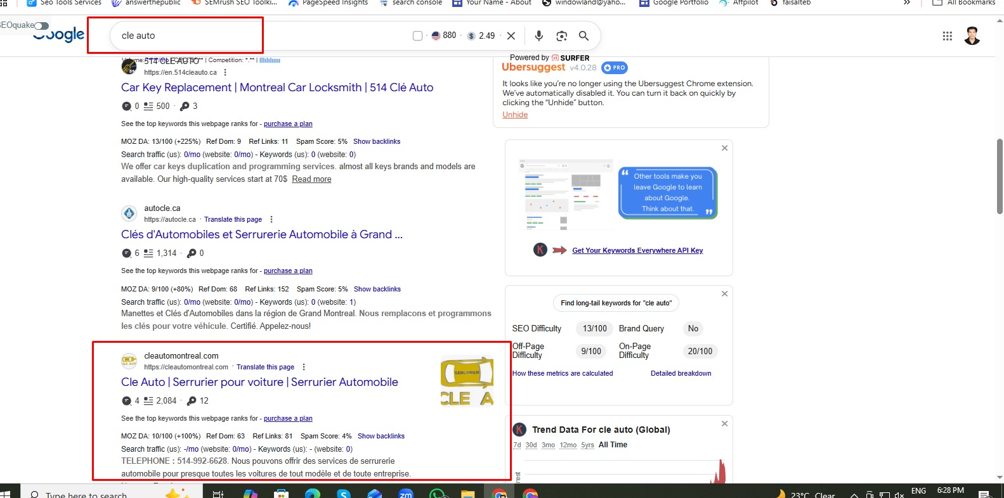
Task: Open "How these metrics are calculated" link
Action: coord(563,374)
